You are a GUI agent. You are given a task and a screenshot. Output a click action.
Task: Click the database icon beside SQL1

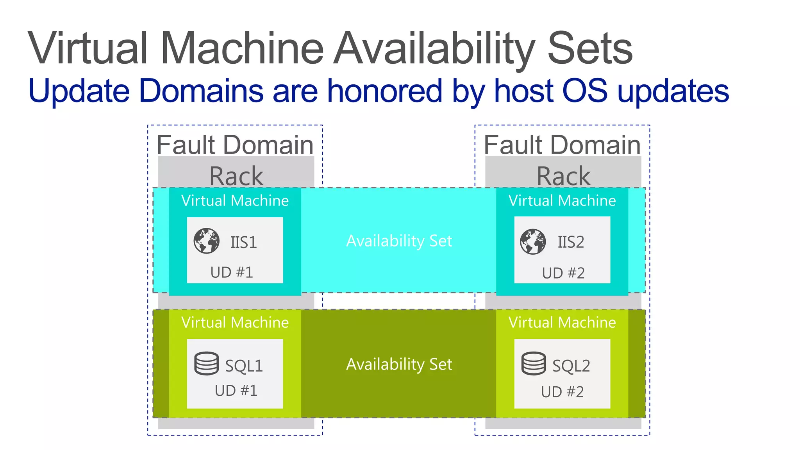coord(206,364)
